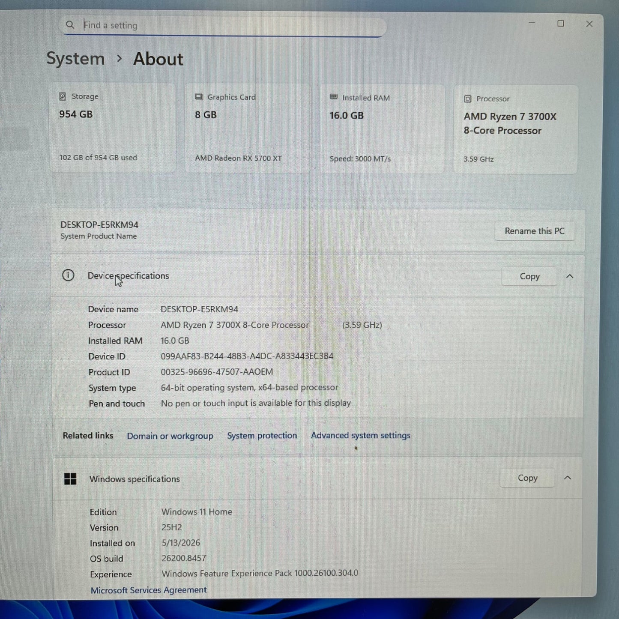
Task: Collapse the Windows specifications section chevron
Action: click(568, 478)
